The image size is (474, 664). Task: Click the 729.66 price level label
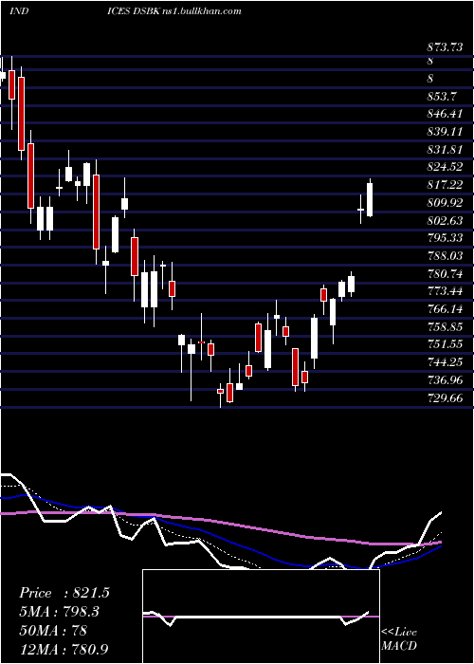445,398
